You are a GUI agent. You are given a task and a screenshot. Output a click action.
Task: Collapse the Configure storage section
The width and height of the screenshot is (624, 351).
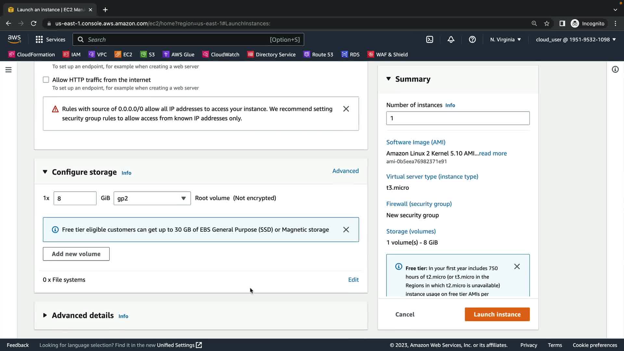[x=45, y=172]
